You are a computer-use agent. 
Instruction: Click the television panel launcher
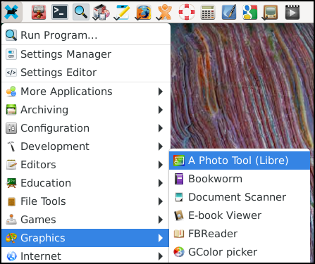270,13
